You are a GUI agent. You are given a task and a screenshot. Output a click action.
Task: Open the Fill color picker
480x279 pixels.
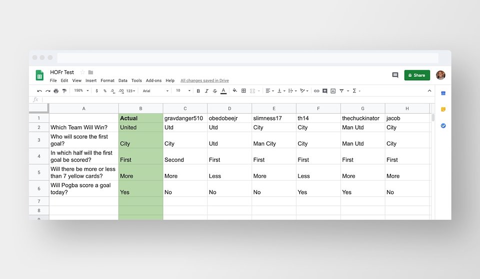pyautogui.click(x=234, y=91)
